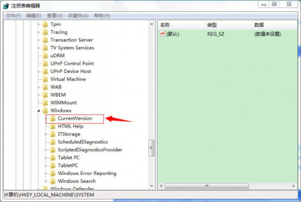Expand the Transaction Server node
Screen dimensions: 301x202
(38, 40)
